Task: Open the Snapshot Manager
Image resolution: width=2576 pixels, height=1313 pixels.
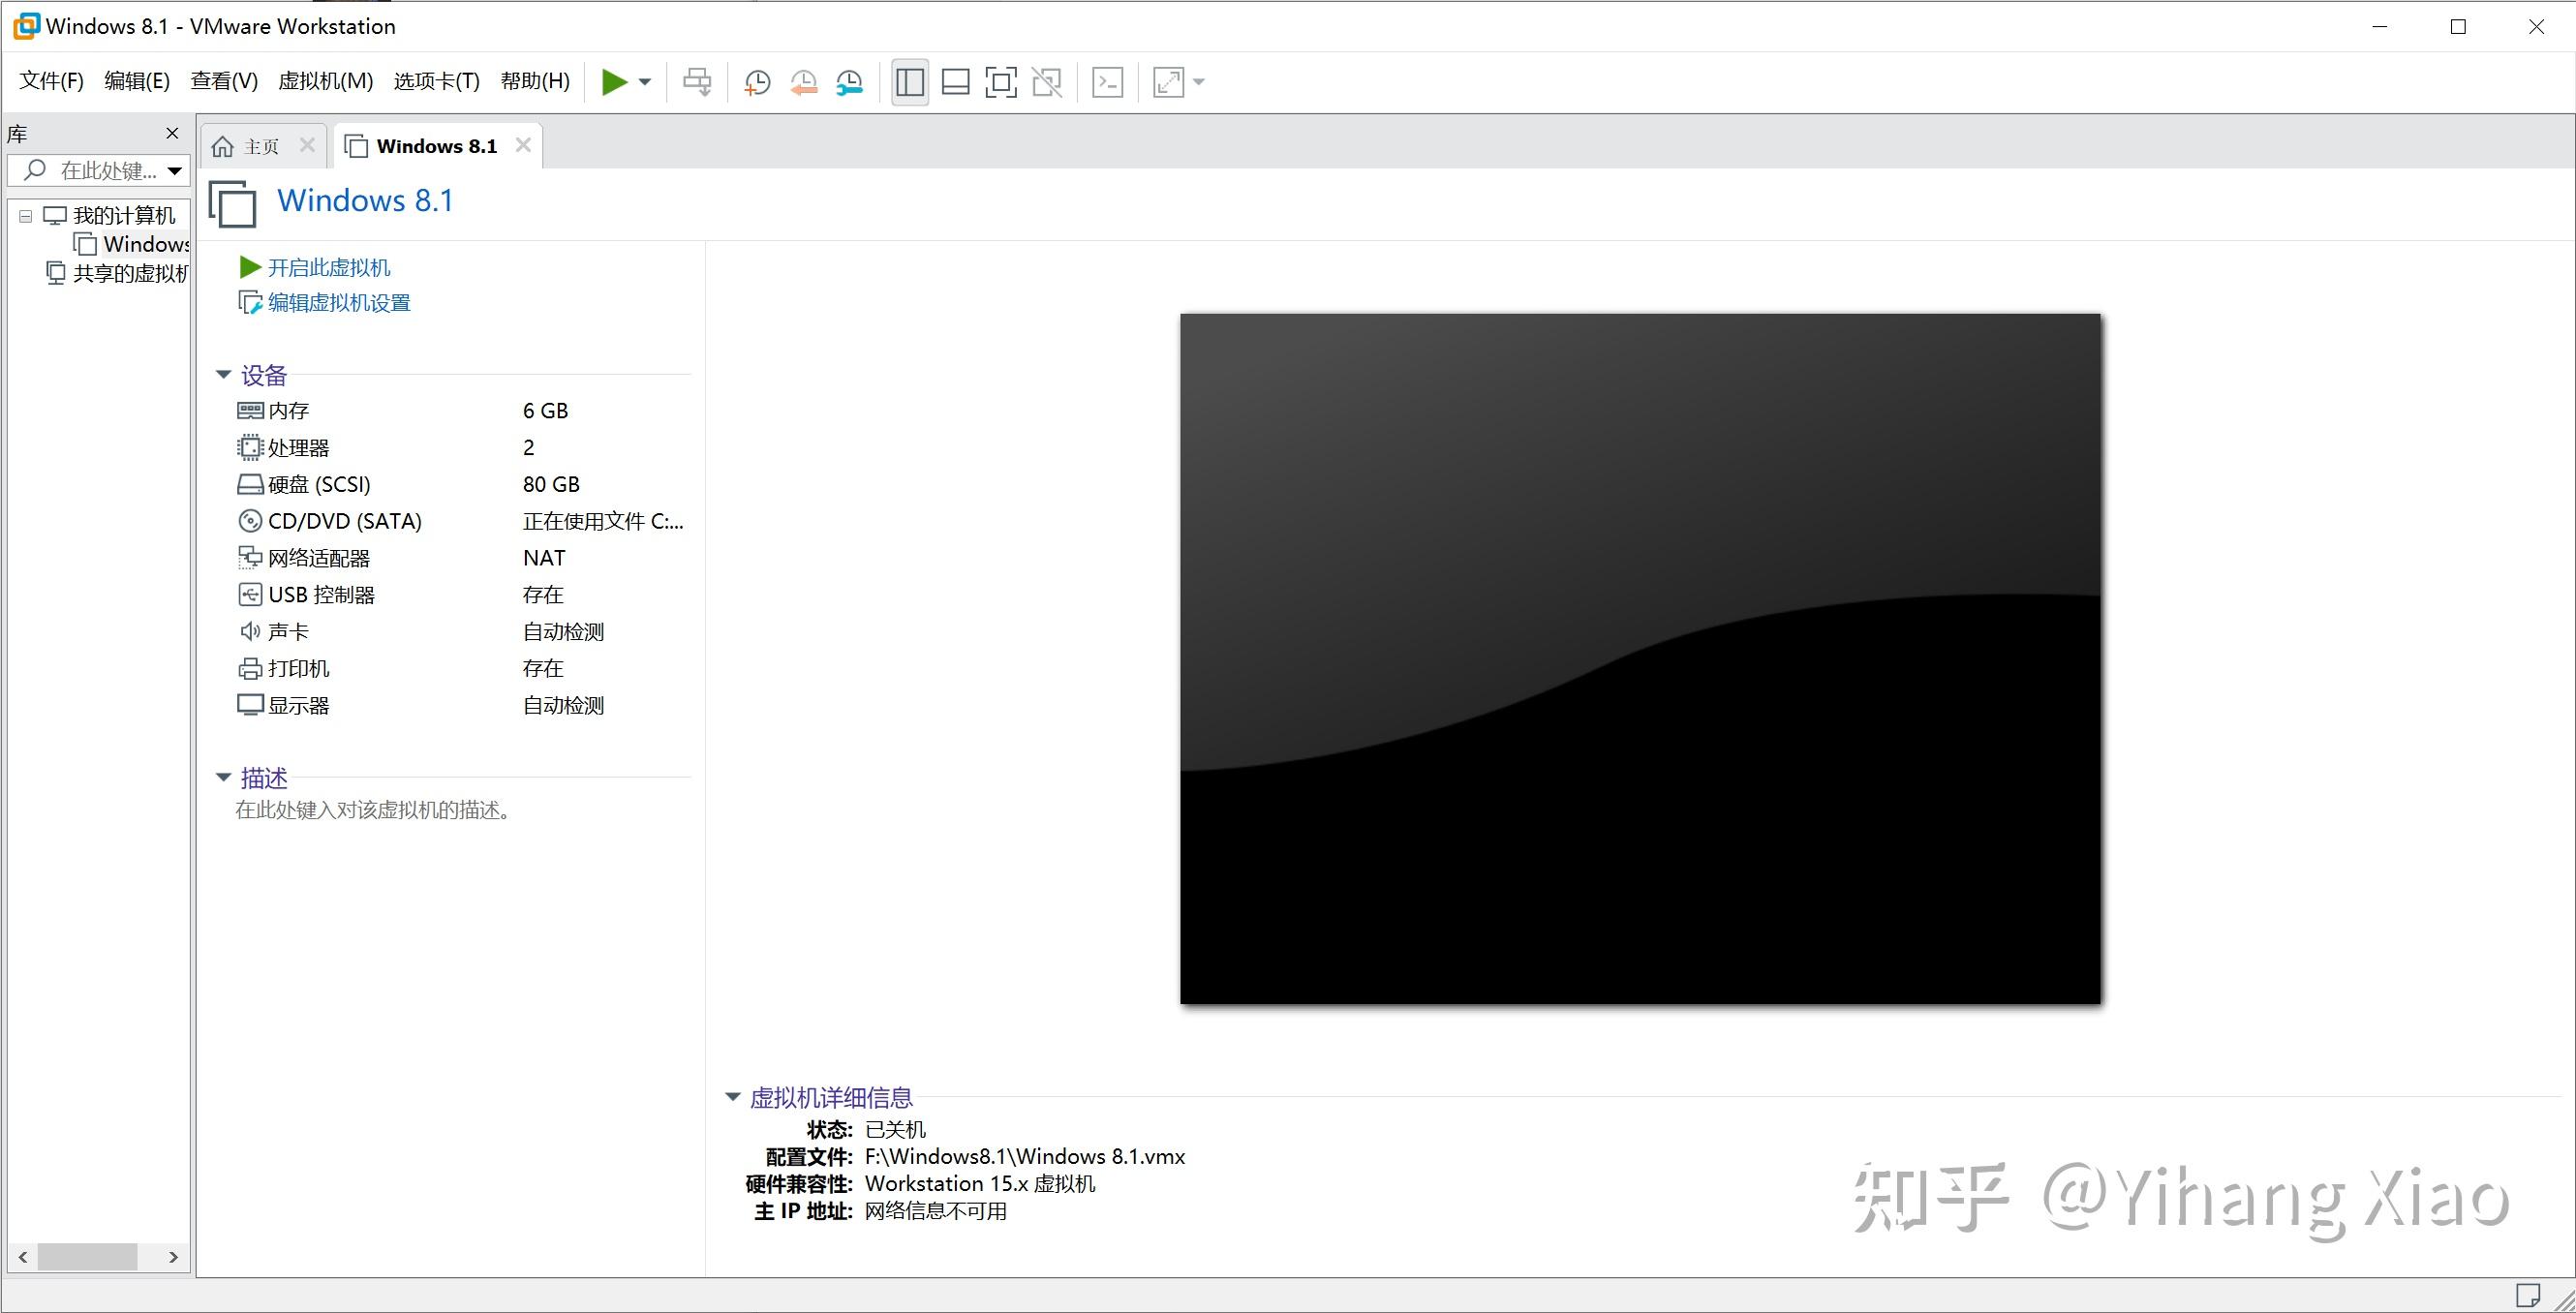Action: (x=850, y=81)
